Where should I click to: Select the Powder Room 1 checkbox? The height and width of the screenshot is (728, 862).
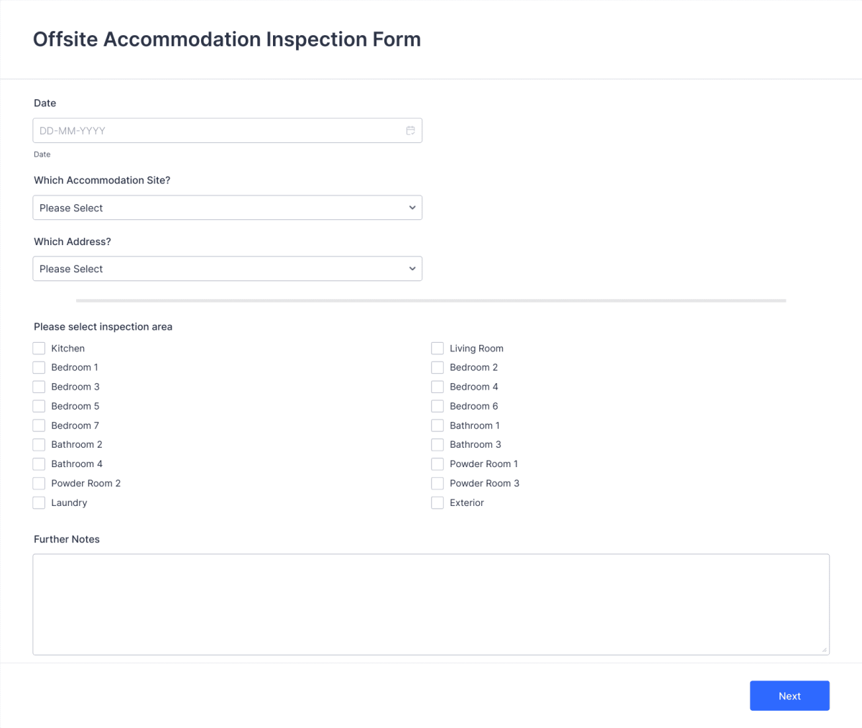point(437,464)
